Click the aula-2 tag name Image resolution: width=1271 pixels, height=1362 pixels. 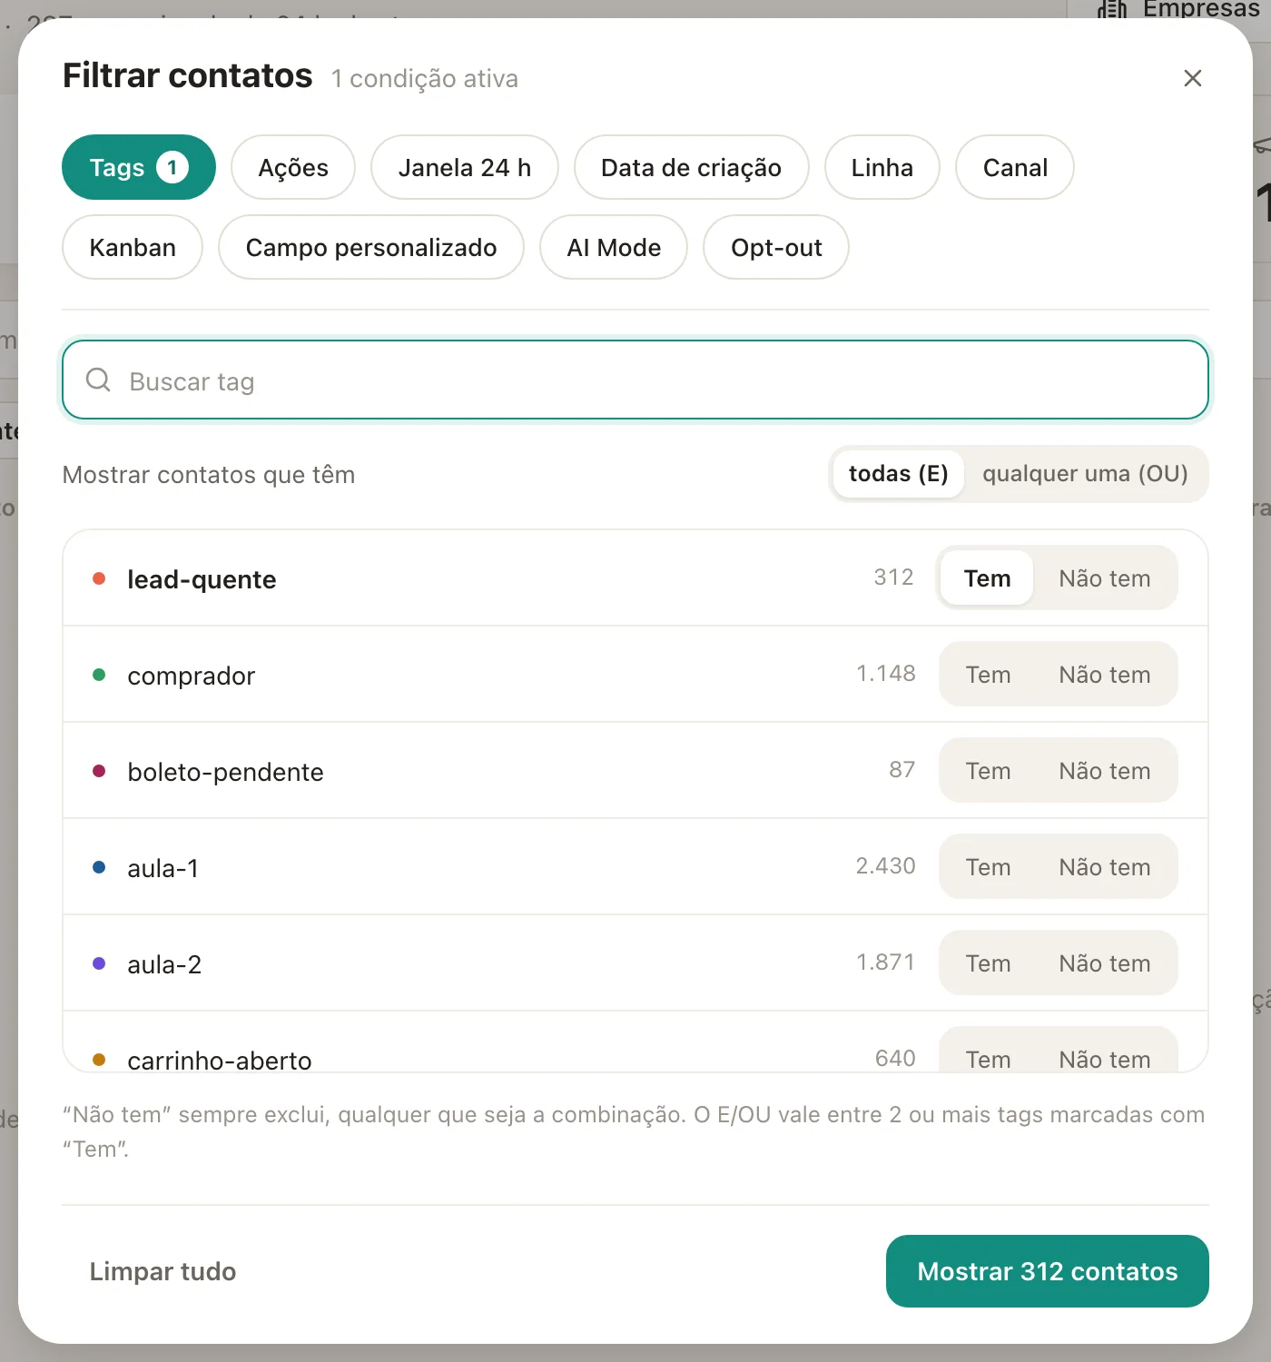164,964
